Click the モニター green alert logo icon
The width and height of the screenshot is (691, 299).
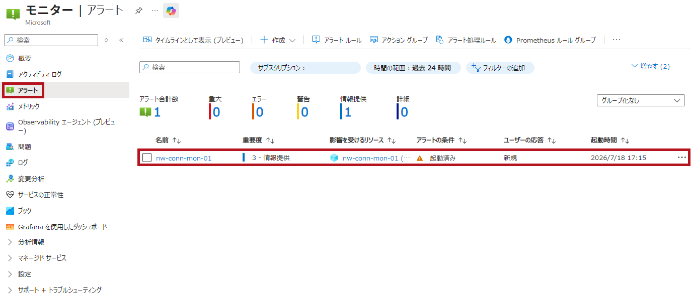[13, 13]
